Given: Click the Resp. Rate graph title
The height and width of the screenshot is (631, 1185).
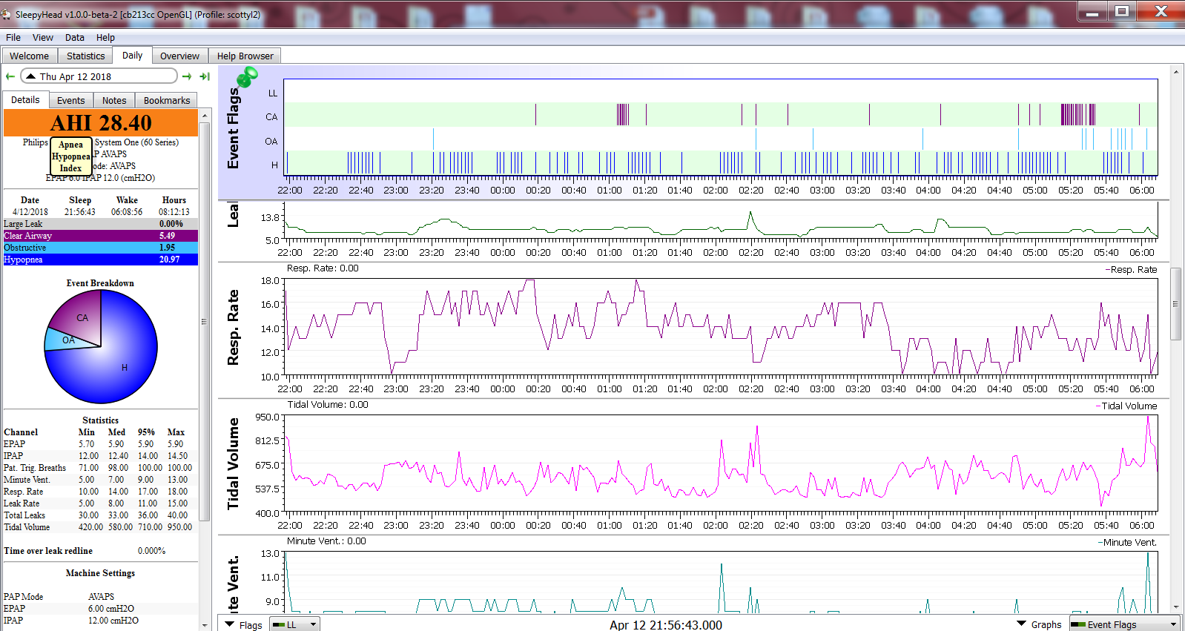Looking at the screenshot, I should pos(233,328).
